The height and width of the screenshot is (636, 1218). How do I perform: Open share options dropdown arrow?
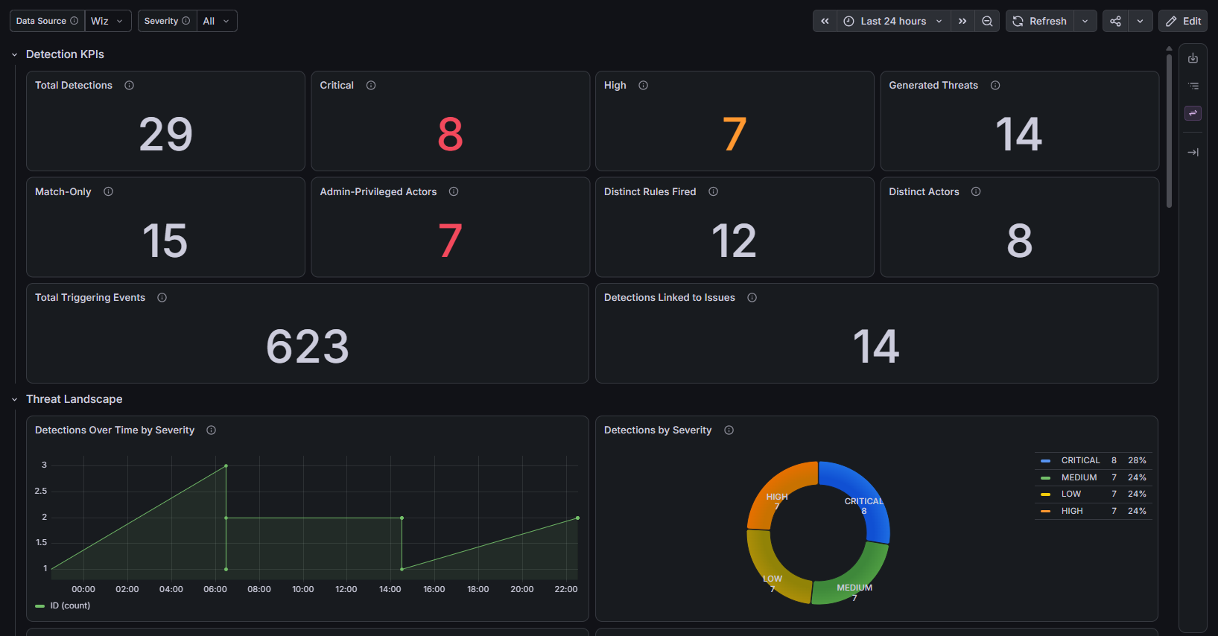[x=1140, y=21]
